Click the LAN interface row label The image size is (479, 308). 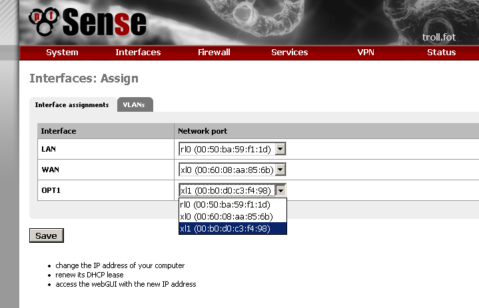49,150
